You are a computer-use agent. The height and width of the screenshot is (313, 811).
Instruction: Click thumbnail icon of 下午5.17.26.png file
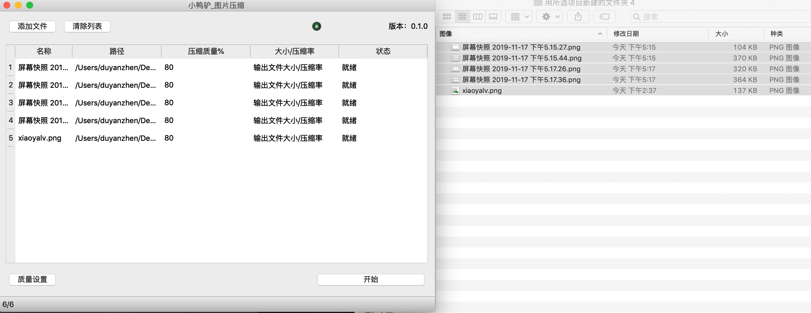point(455,69)
